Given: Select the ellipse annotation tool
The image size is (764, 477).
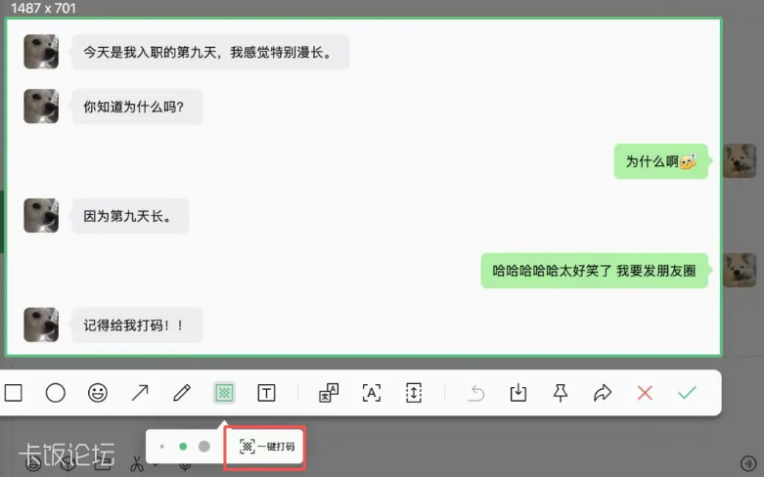Looking at the screenshot, I should click(56, 393).
